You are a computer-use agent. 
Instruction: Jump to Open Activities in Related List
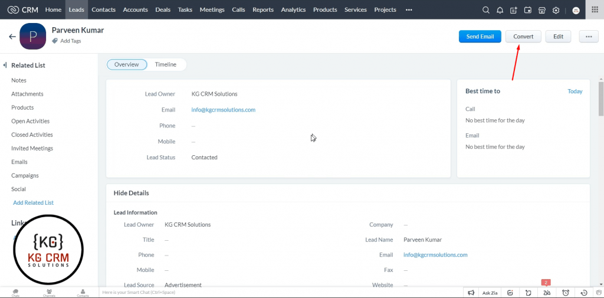coord(31,121)
